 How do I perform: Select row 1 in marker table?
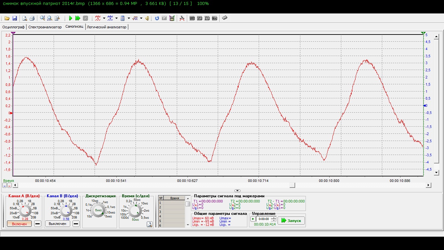click(172, 202)
